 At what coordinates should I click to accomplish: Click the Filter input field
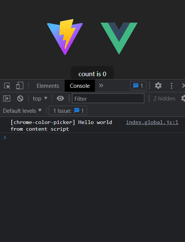[x=108, y=98]
